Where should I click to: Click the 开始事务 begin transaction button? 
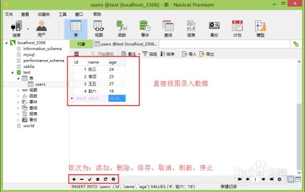[103, 54]
